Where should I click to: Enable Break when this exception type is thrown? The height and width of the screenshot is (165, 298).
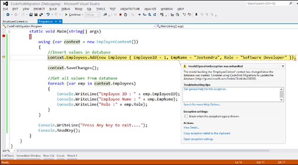point(186,116)
